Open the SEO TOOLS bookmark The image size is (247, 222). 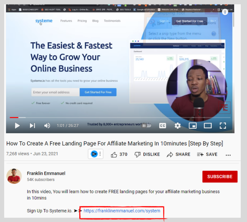pyautogui.click(x=123, y=10)
